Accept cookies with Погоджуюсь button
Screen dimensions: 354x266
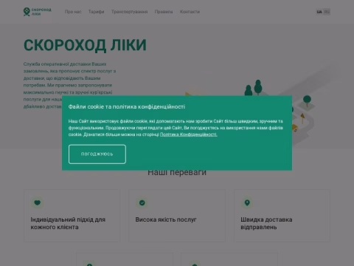pyautogui.click(x=97, y=154)
